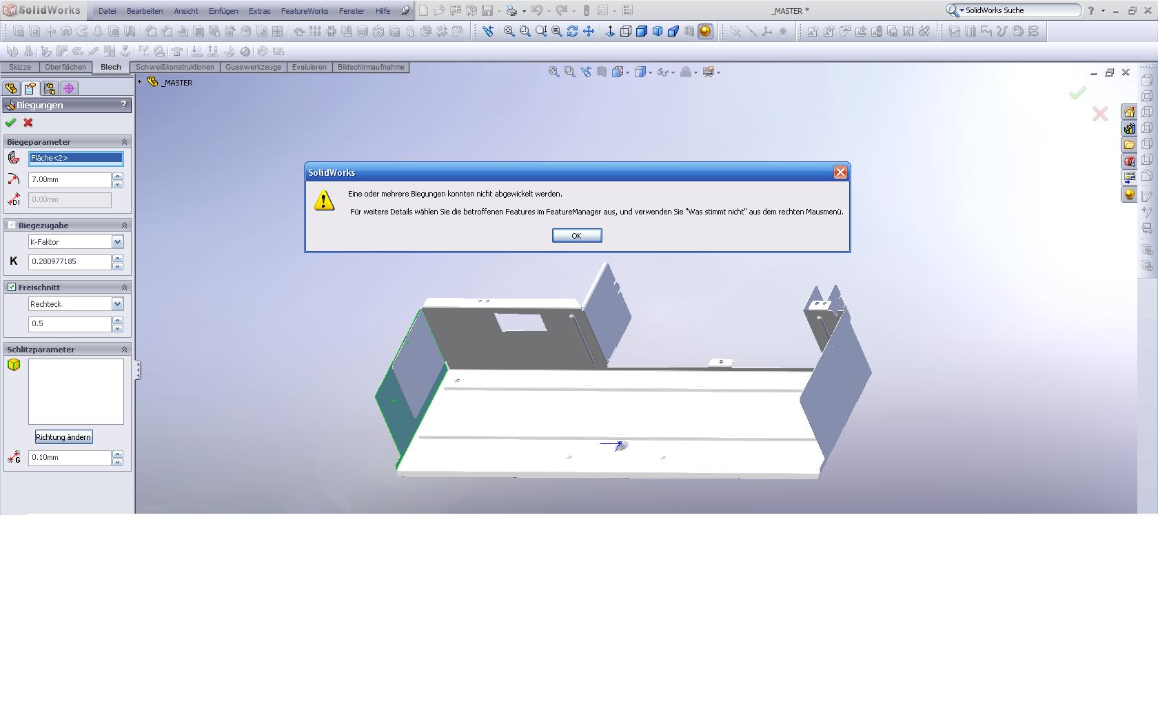Switch to the Skizze tab
The image size is (1158, 724).
(20, 68)
